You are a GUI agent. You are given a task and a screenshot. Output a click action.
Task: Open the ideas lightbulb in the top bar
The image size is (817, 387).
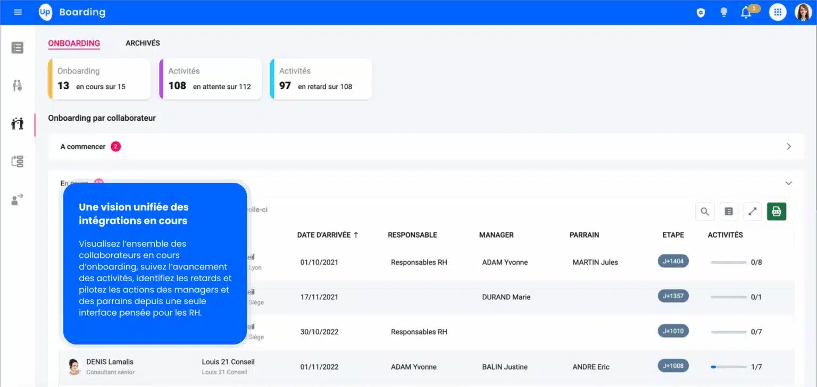[724, 11]
